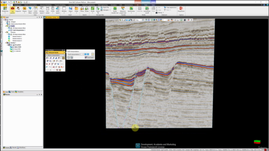Toggle Autorefresh on/off
The width and height of the screenshot is (269, 151).
point(147,10)
